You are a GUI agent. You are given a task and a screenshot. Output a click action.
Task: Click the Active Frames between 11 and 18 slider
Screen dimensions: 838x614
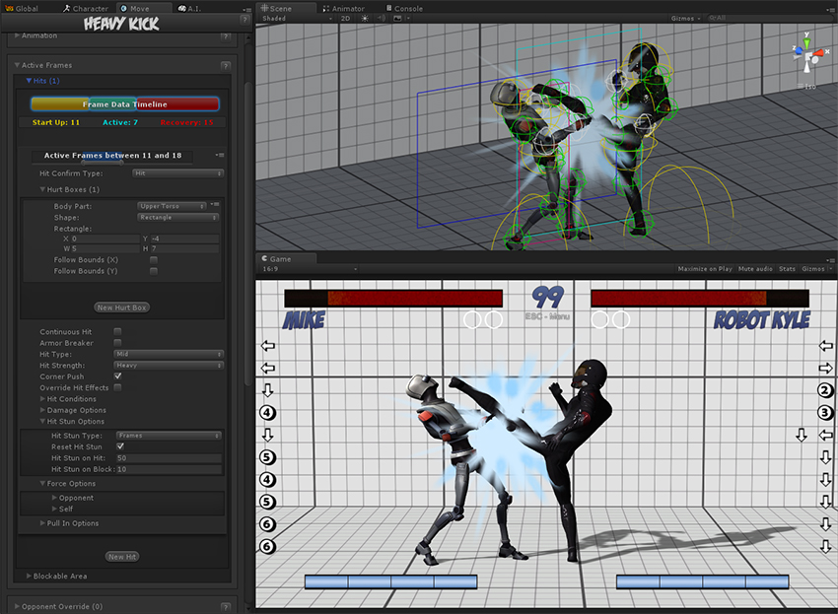(112, 156)
